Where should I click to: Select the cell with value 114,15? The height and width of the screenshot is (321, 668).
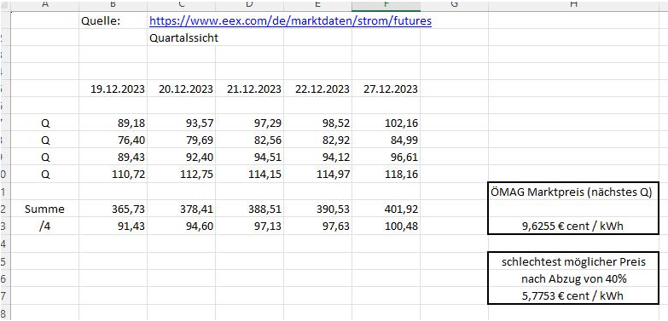(x=250, y=175)
